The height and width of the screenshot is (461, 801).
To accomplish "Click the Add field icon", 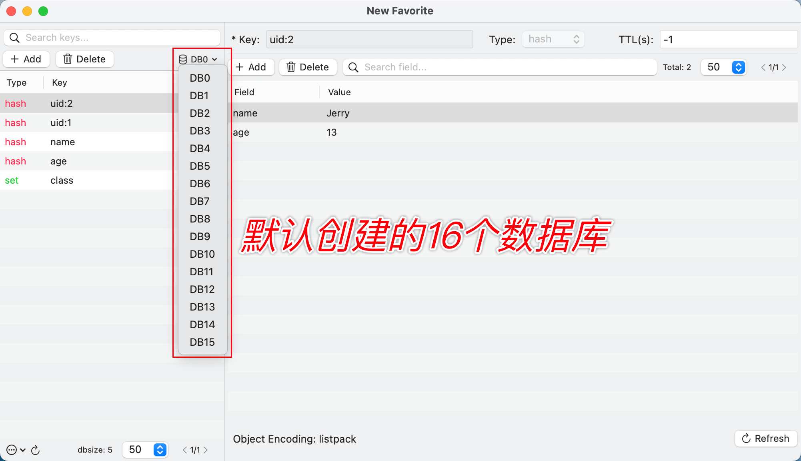I will (x=251, y=66).
